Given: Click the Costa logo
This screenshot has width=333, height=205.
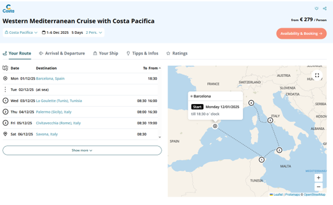Looking at the screenshot, I should point(8,9).
